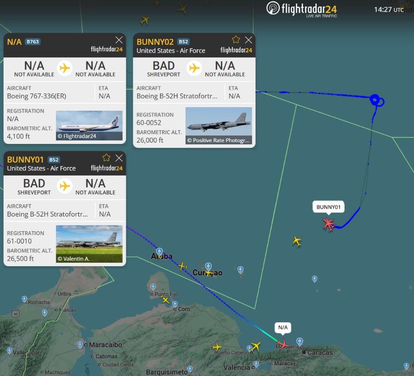Click the yellow aircraft near Punto Fijo
This screenshot has height=376, width=414.
(166, 300)
